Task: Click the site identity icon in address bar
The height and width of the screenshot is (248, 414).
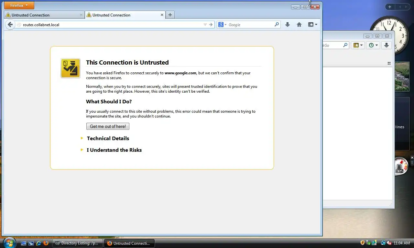Action: [x=19, y=25]
